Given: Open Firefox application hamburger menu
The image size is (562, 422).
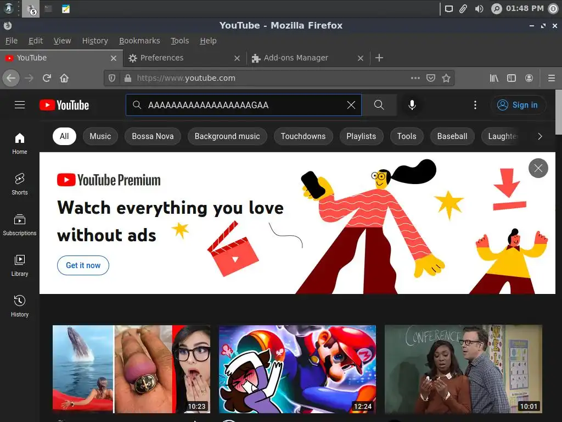Looking at the screenshot, I should [552, 78].
